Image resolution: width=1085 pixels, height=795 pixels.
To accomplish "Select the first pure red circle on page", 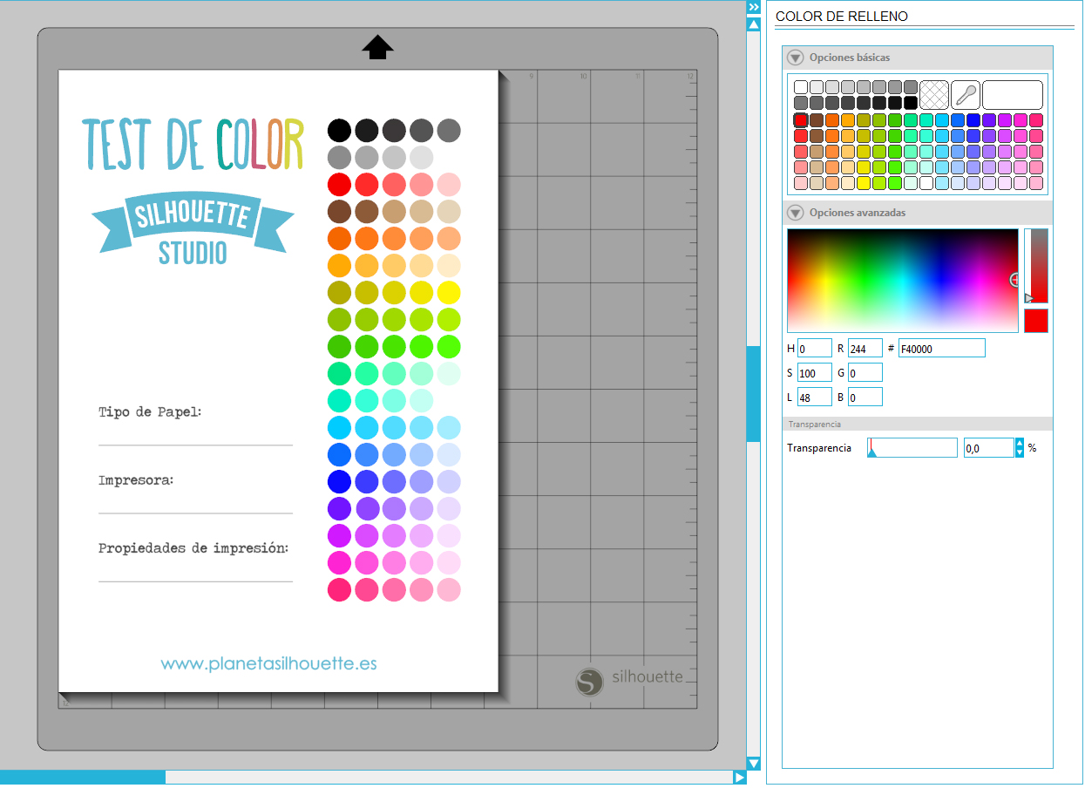I will (339, 185).
